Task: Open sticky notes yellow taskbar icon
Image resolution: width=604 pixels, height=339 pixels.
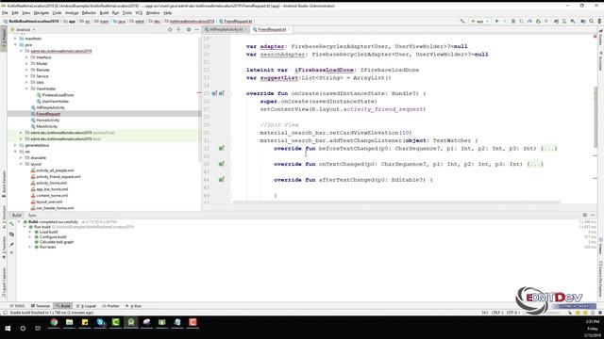Action: (85, 322)
